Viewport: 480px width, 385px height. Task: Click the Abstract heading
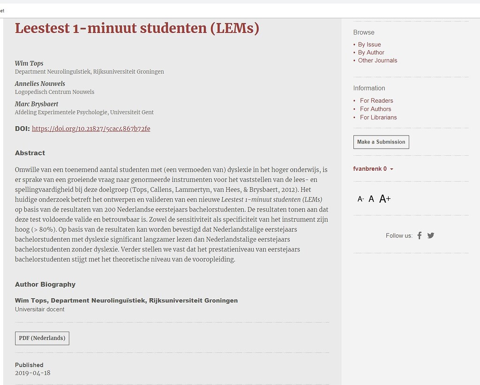(30, 153)
